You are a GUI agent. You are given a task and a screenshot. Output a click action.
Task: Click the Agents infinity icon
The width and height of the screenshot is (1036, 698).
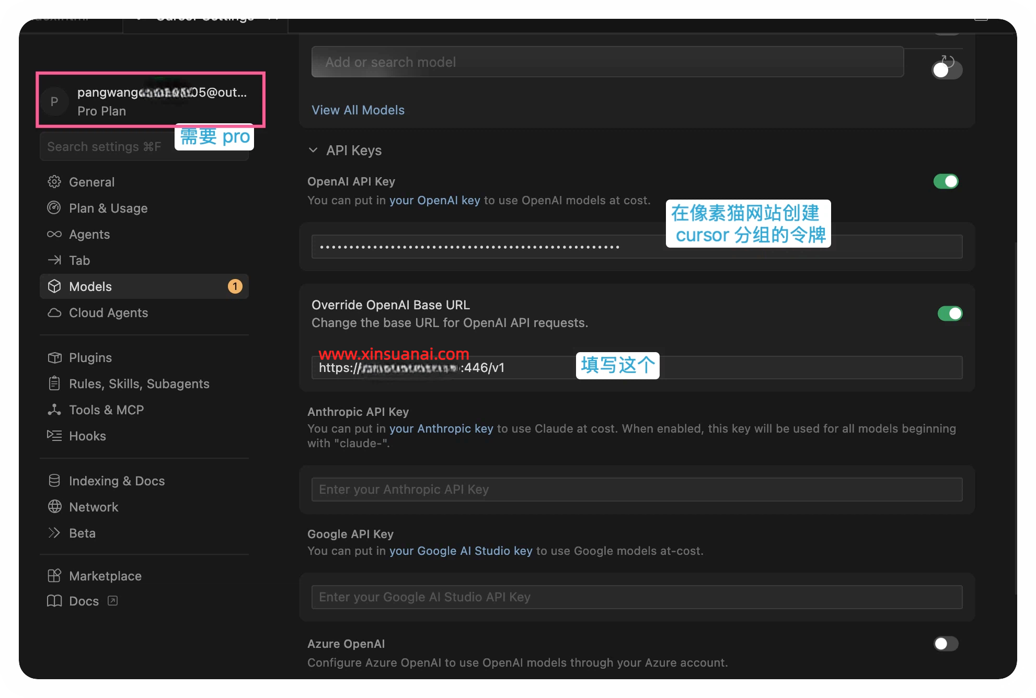pos(54,234)
